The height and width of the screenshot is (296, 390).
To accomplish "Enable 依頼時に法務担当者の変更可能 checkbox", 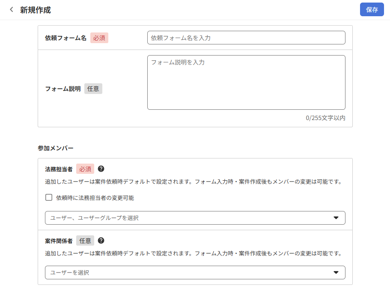I will pos(49,197).
